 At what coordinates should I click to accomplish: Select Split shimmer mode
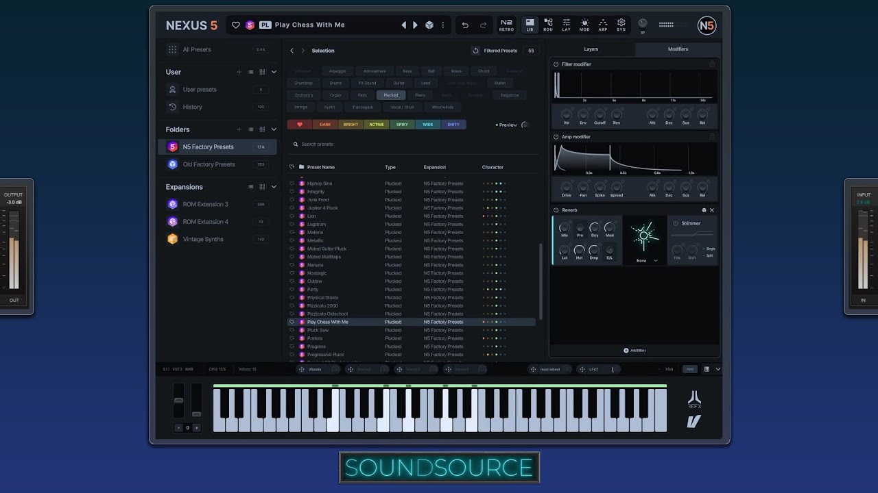point(707,255)
